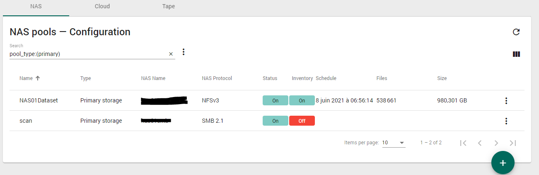Viewport: 539px width, 175px height.
Task: Switch to the Cloud tab
Action: (102, 7)
